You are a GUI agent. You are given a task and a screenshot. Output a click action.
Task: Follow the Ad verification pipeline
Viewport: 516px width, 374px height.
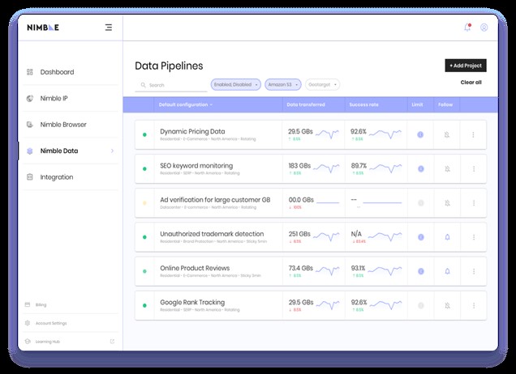point(447,203)
